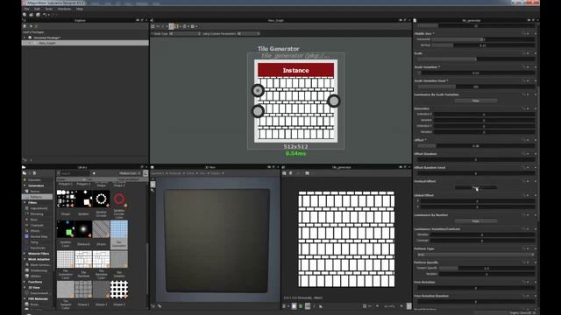The height and width of the screenshot is (315, 561).
Task: Toggle Luminance By Scale Variation False button
Action: point(475,101)
